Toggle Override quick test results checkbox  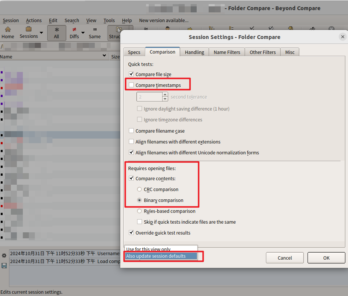[x=131, y=233]
